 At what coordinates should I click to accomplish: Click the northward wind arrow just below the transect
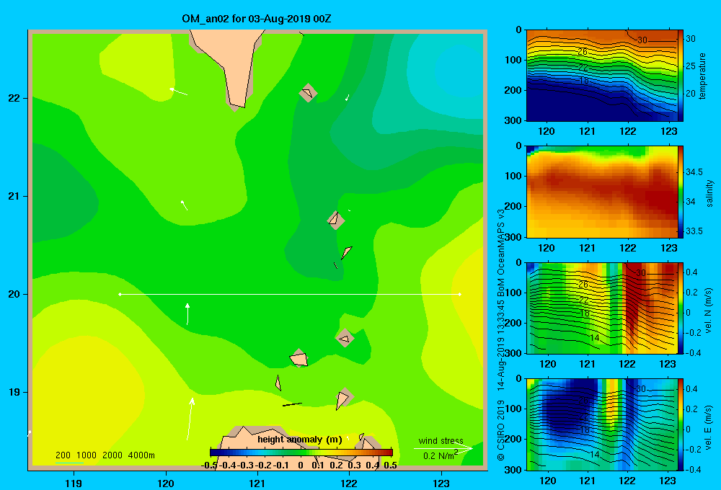click(187, 314)
